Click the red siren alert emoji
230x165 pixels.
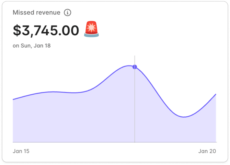pyautogui.click(x=91, y=30)
